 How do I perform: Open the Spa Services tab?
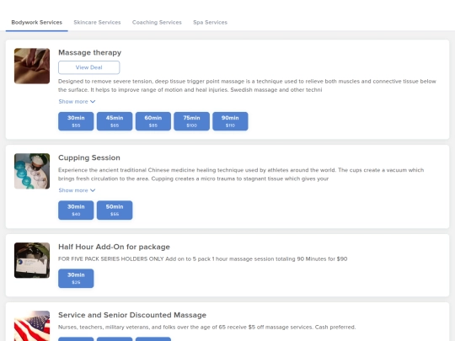(210, 23)
